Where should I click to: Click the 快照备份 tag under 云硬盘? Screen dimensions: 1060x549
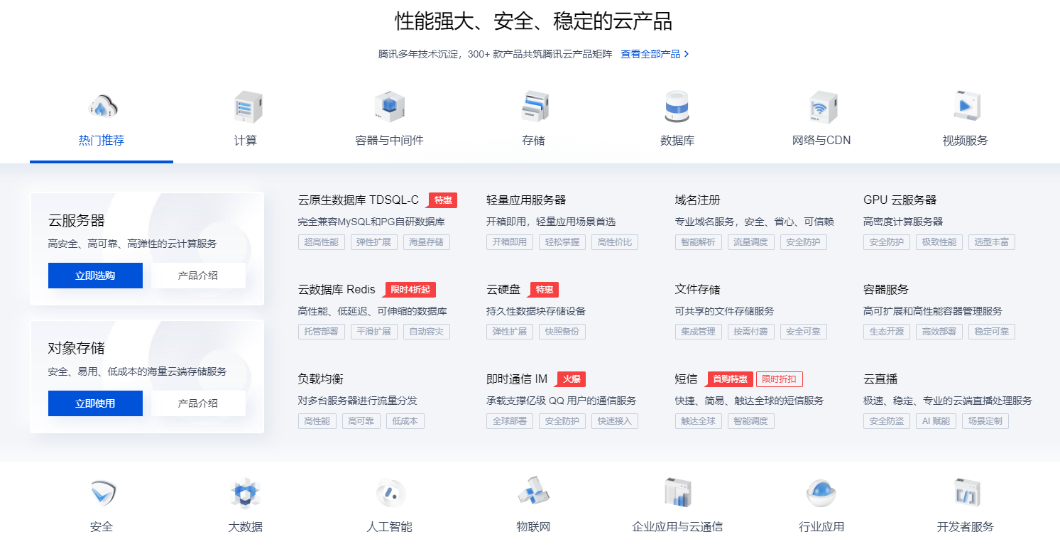(562, 332)
